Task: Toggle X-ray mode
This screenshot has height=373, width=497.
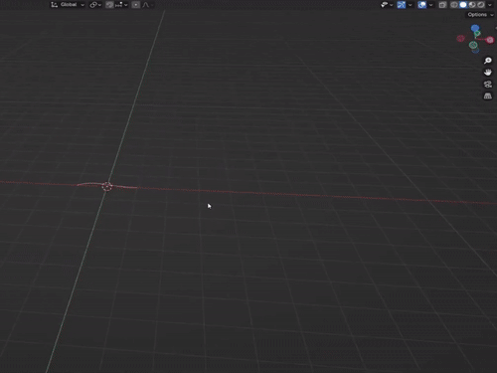Action: (442, 5)
